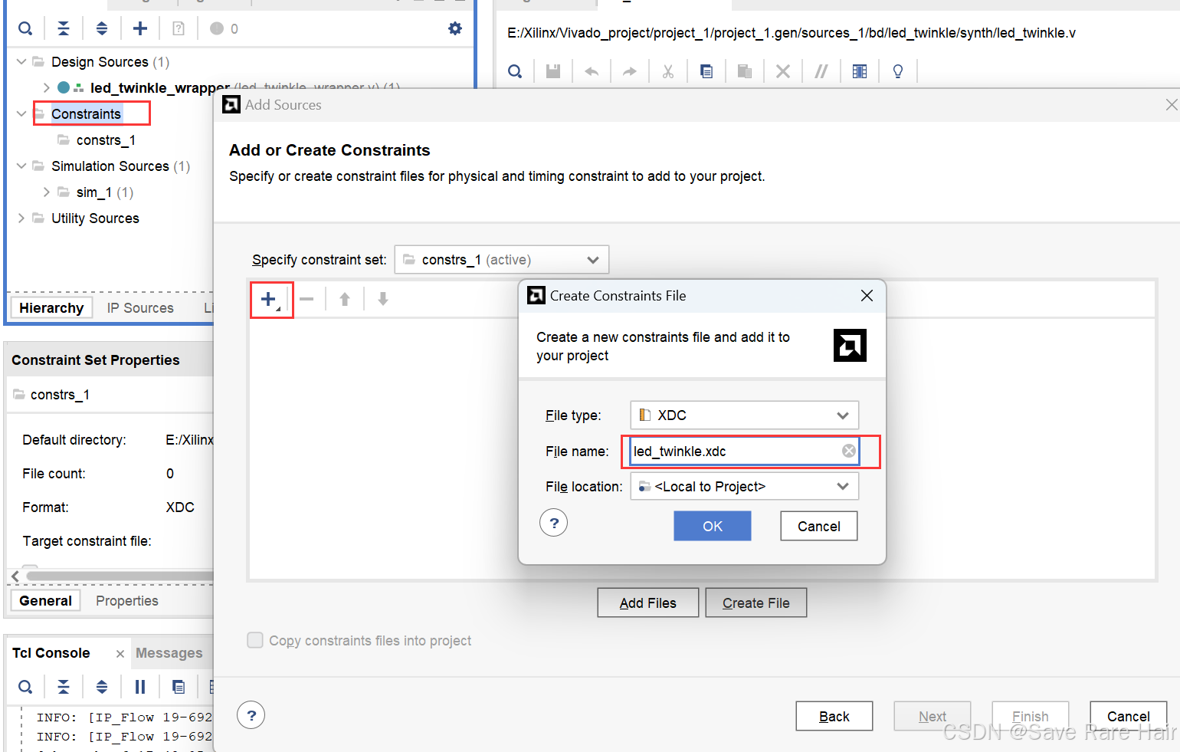
Task: Click horizontal scrollbar in properties panel
Action: [x=119, y=575]
